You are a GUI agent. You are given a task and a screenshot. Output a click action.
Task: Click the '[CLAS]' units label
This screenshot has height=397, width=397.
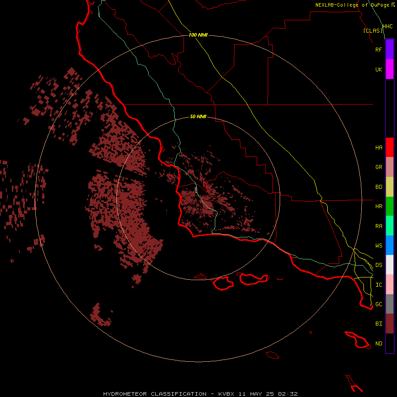coord(373,30)
